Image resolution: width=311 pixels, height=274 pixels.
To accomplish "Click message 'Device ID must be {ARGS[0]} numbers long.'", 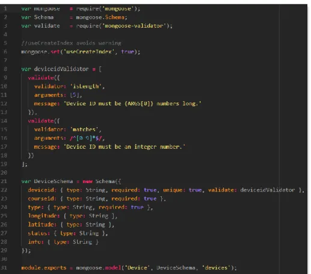I will [x=132, y=104].
